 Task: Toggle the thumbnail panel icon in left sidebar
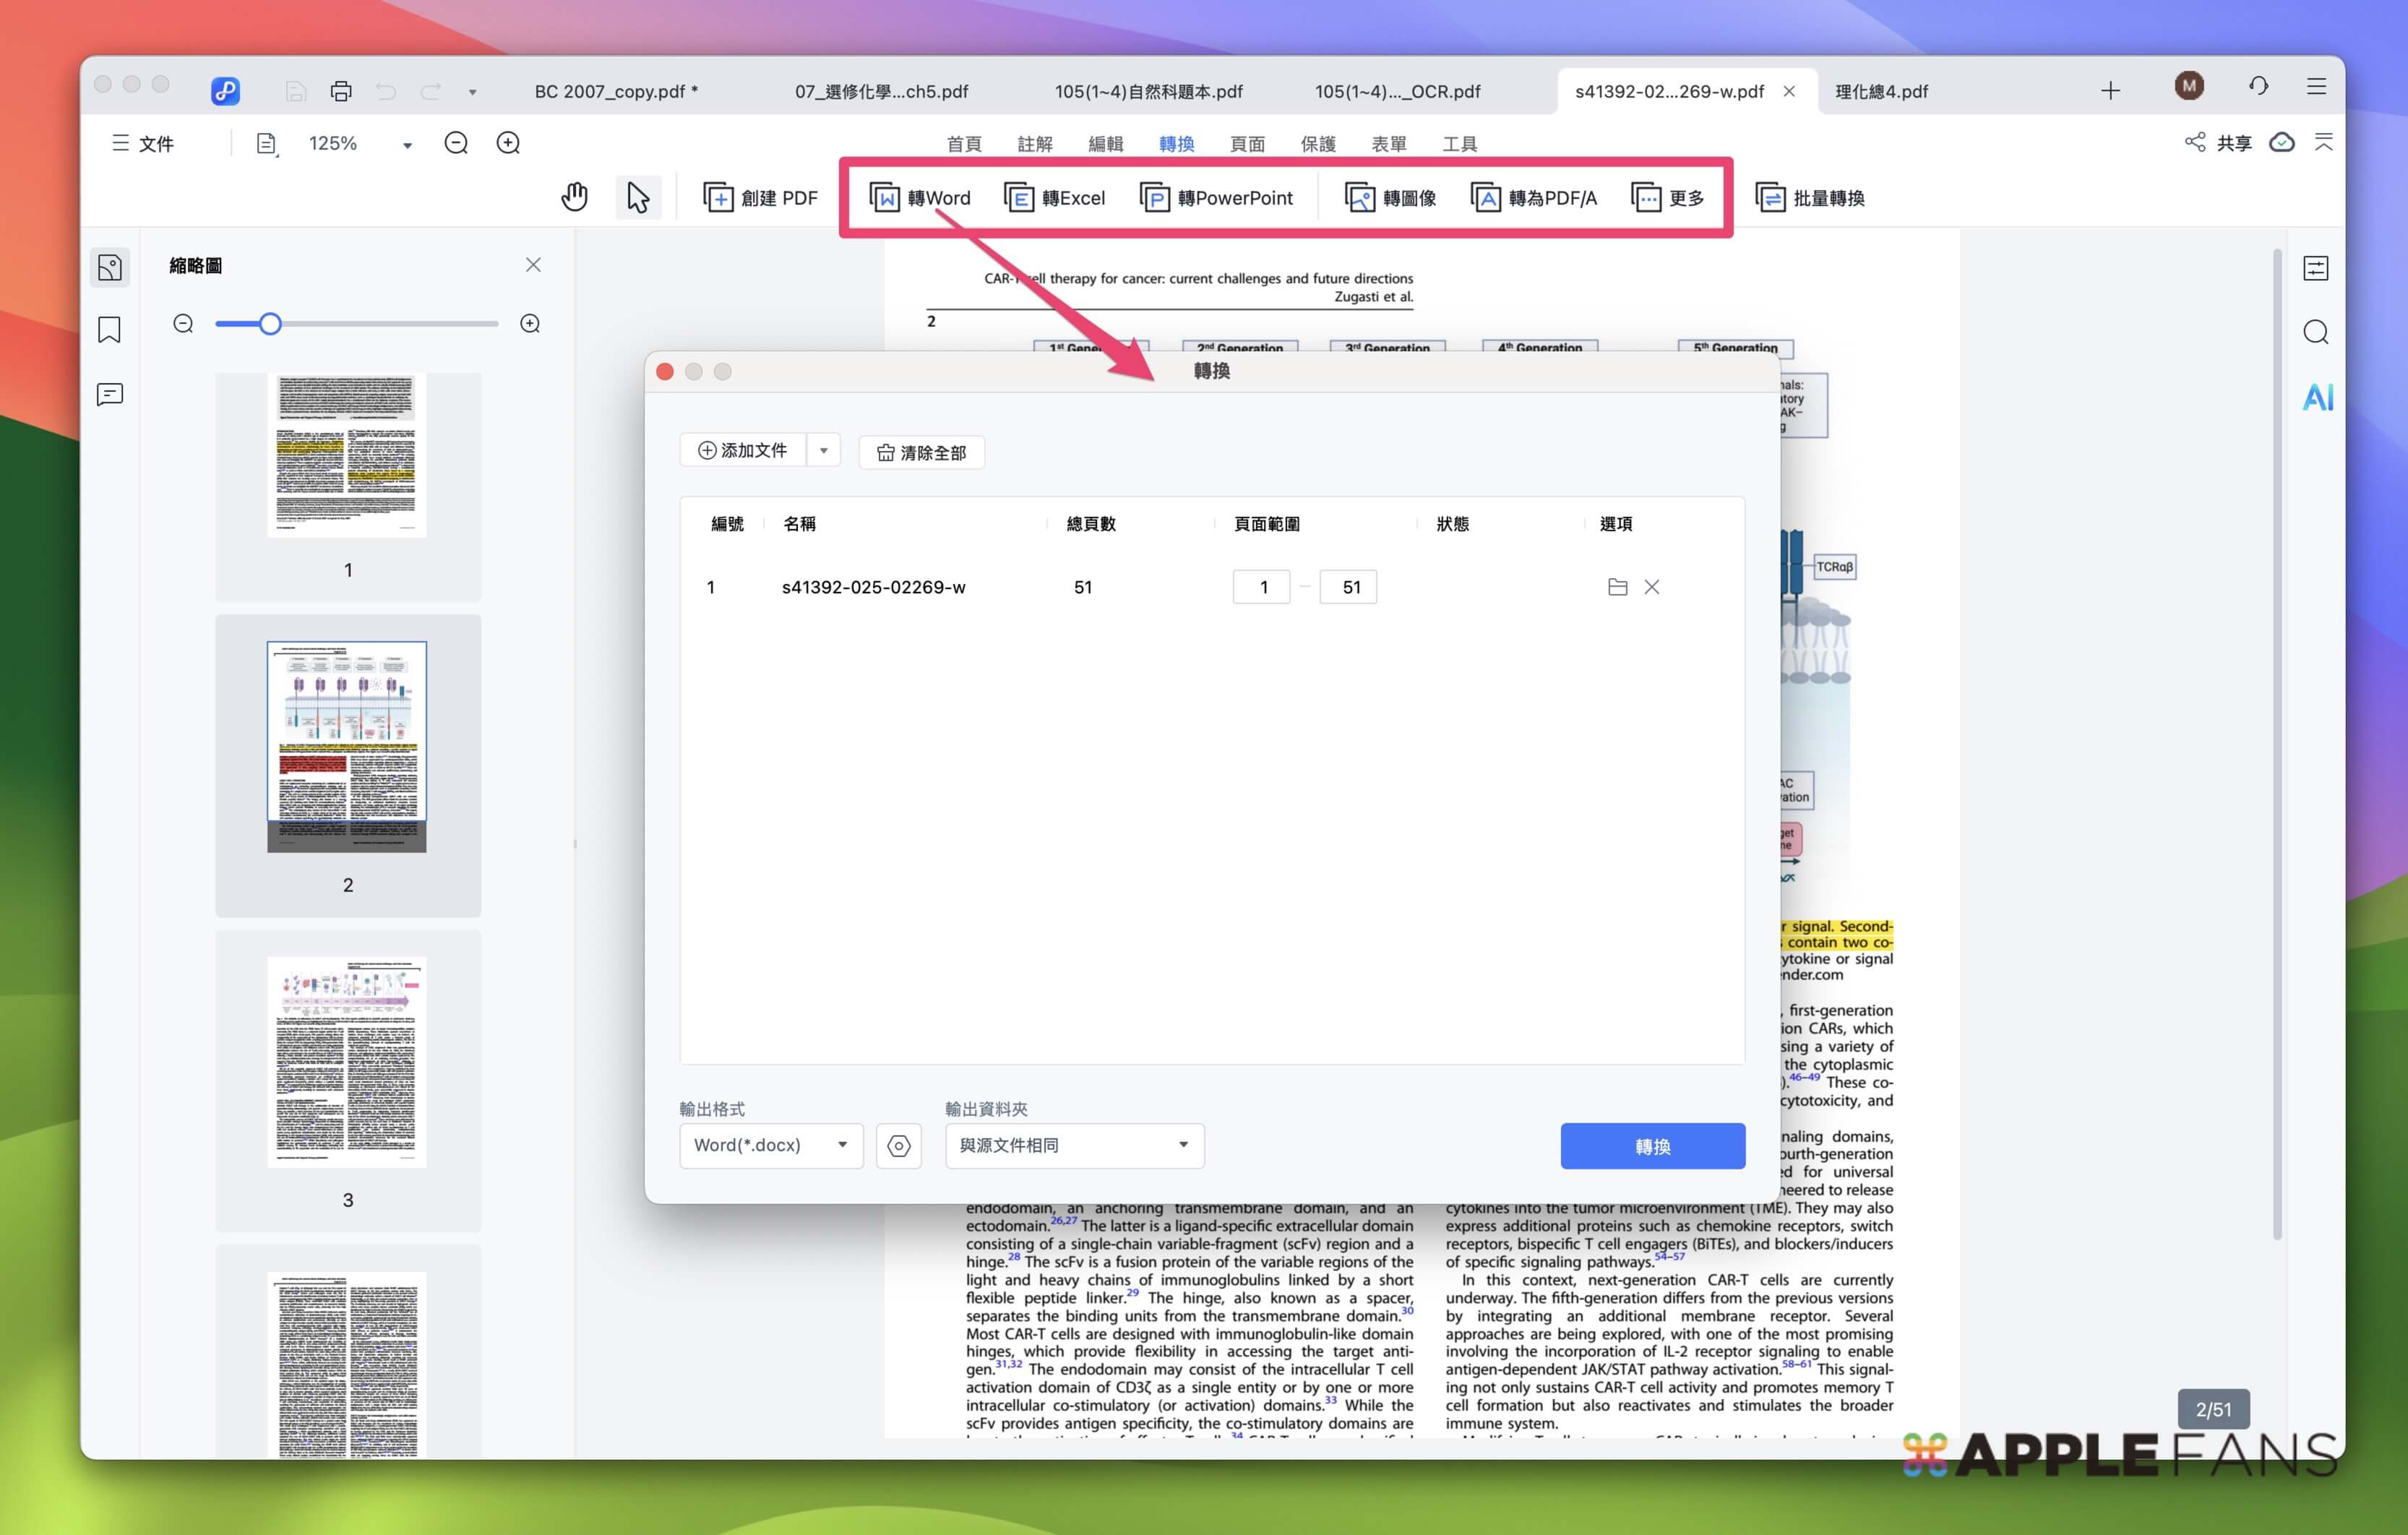tap(110, 267)
